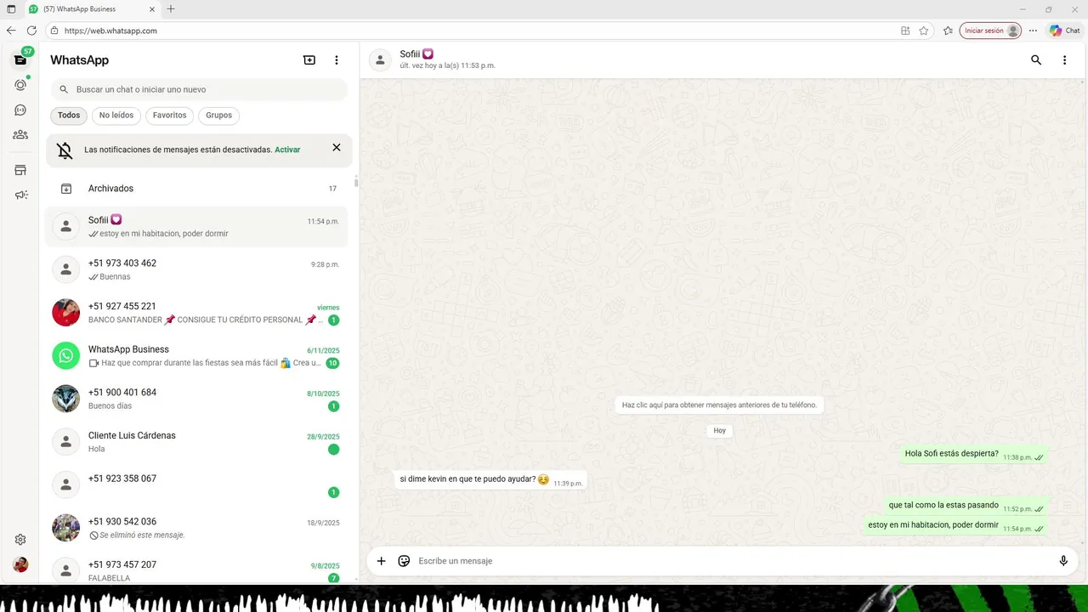Open the Advertise megaphone icon

(20, 195)
